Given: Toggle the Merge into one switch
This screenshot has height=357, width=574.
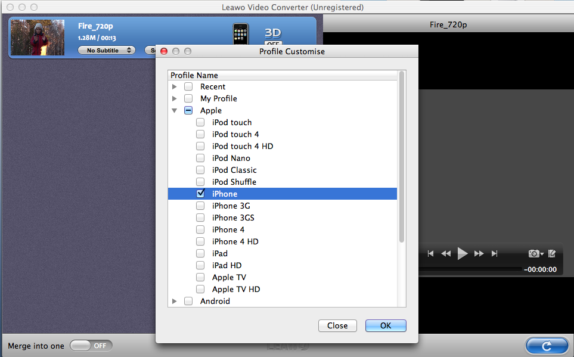Looking at the screenshot, I should point(91,346).
